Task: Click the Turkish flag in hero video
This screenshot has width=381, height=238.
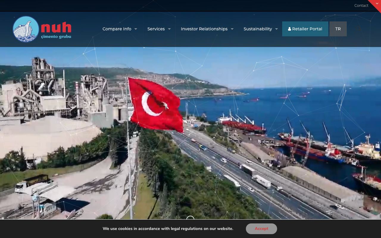Action: (156, 105)
